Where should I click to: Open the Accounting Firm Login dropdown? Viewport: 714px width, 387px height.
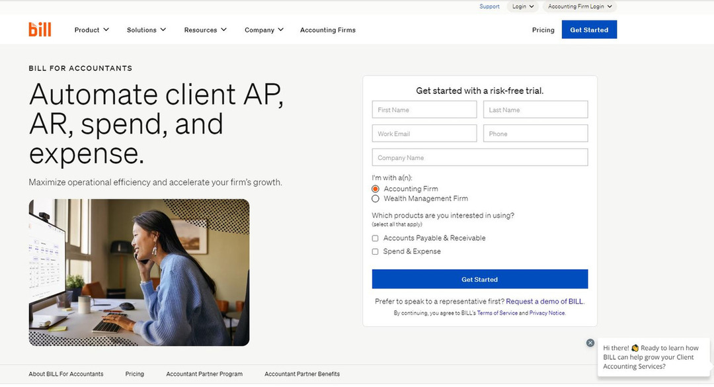pos(580,7)
